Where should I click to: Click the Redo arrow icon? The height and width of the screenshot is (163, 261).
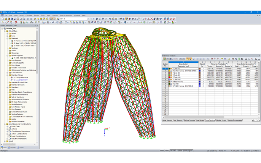31,19
